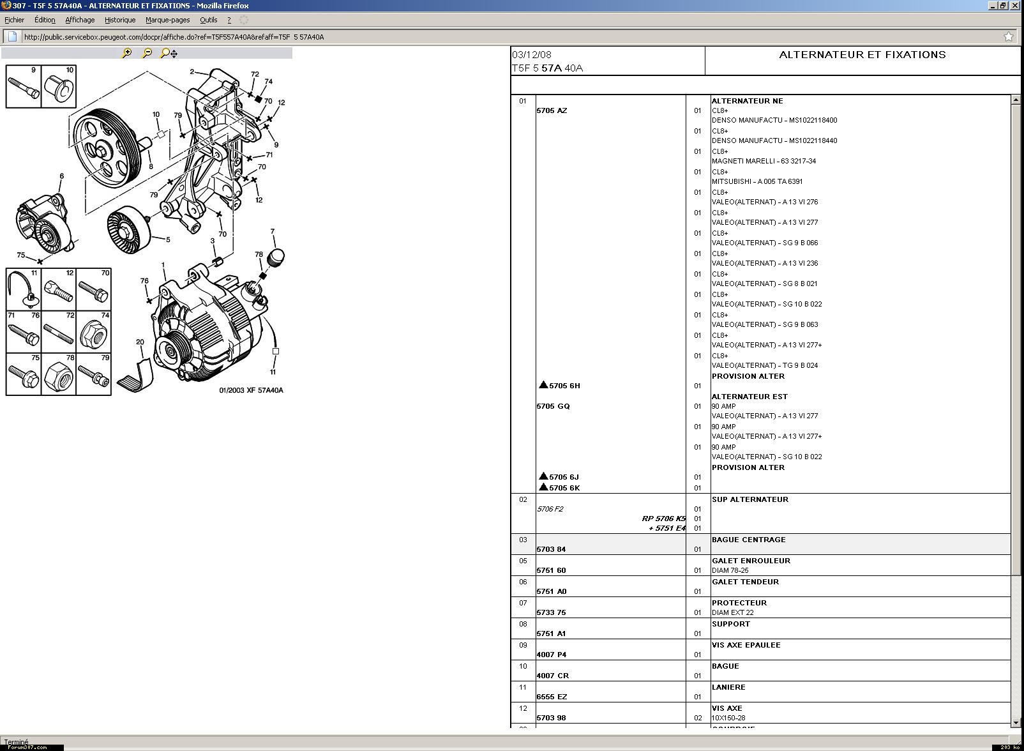Select part number 5705 GQ

click(x=553, y=406)
